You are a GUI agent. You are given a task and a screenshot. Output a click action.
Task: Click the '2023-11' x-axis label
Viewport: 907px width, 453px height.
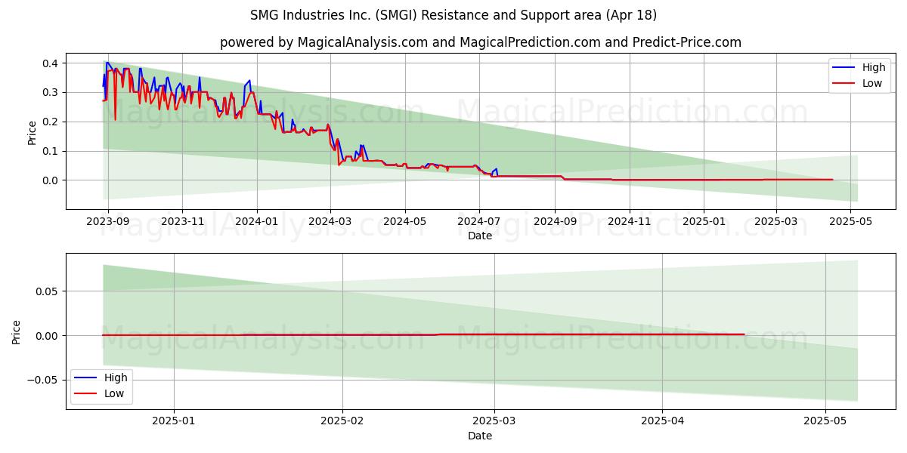click(182, 222)
